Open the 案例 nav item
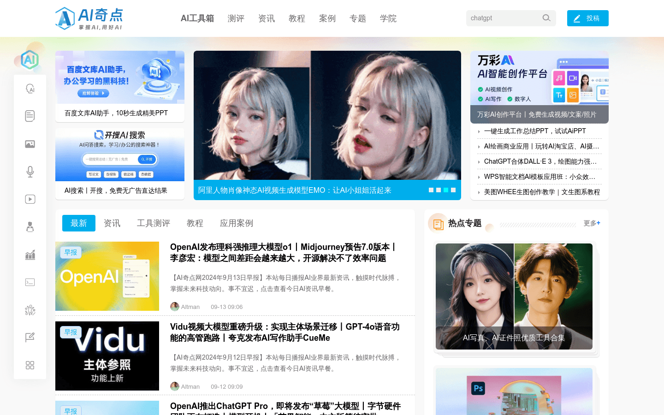Image resolution: width=664 pixels, height=415 pixels. (x=327, y=18)
